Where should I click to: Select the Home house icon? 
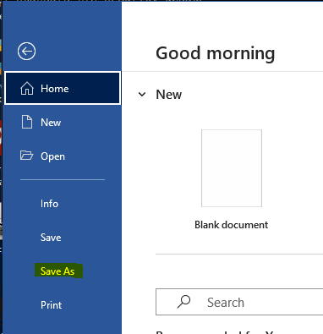click(27, 89)
